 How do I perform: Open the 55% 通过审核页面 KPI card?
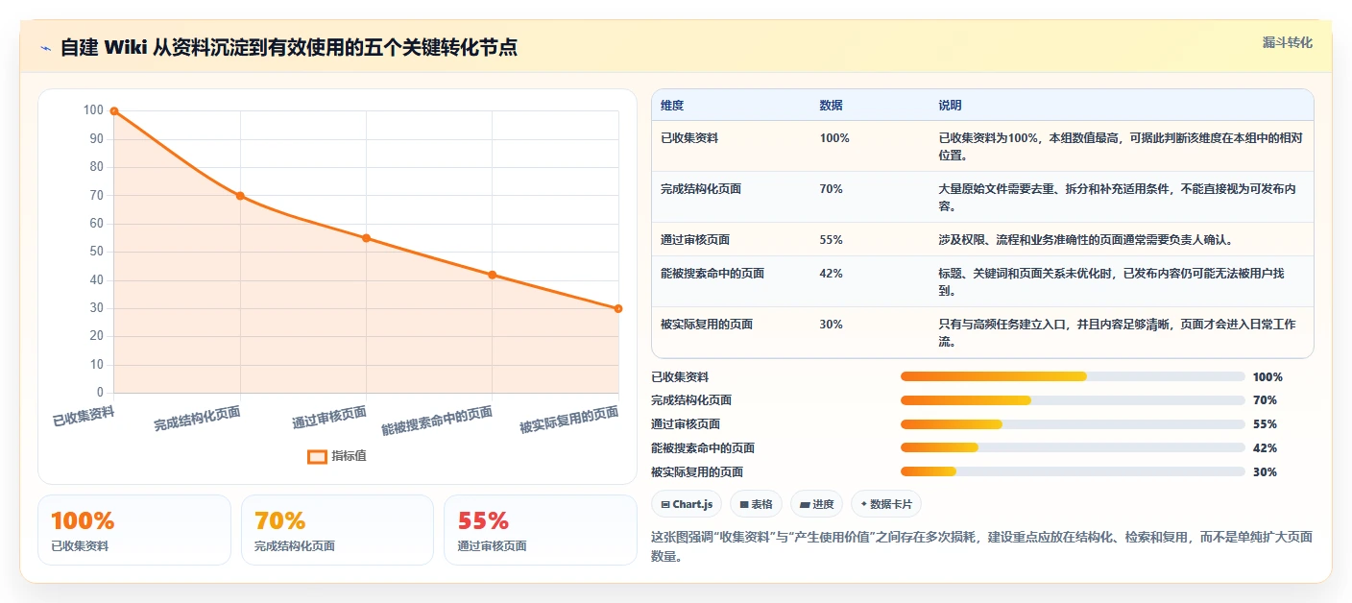click(x=541, y=530)
